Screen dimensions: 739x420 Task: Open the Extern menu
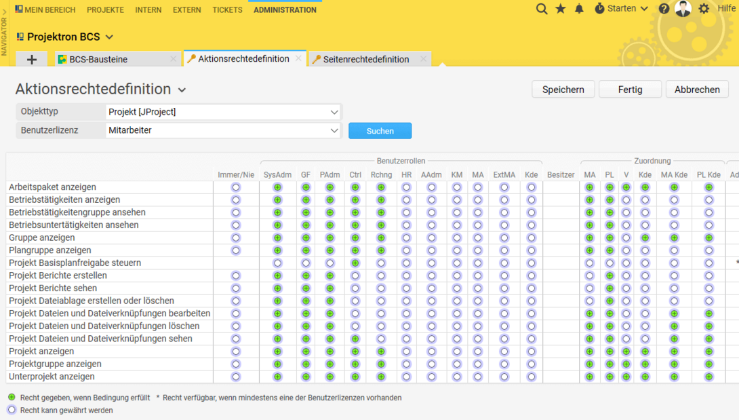tap(186, 9)
